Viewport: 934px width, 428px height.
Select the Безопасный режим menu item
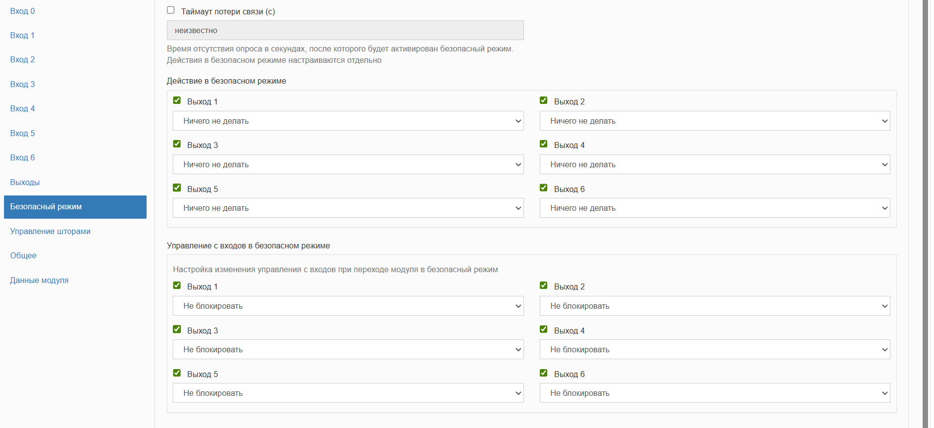point(75,207)
